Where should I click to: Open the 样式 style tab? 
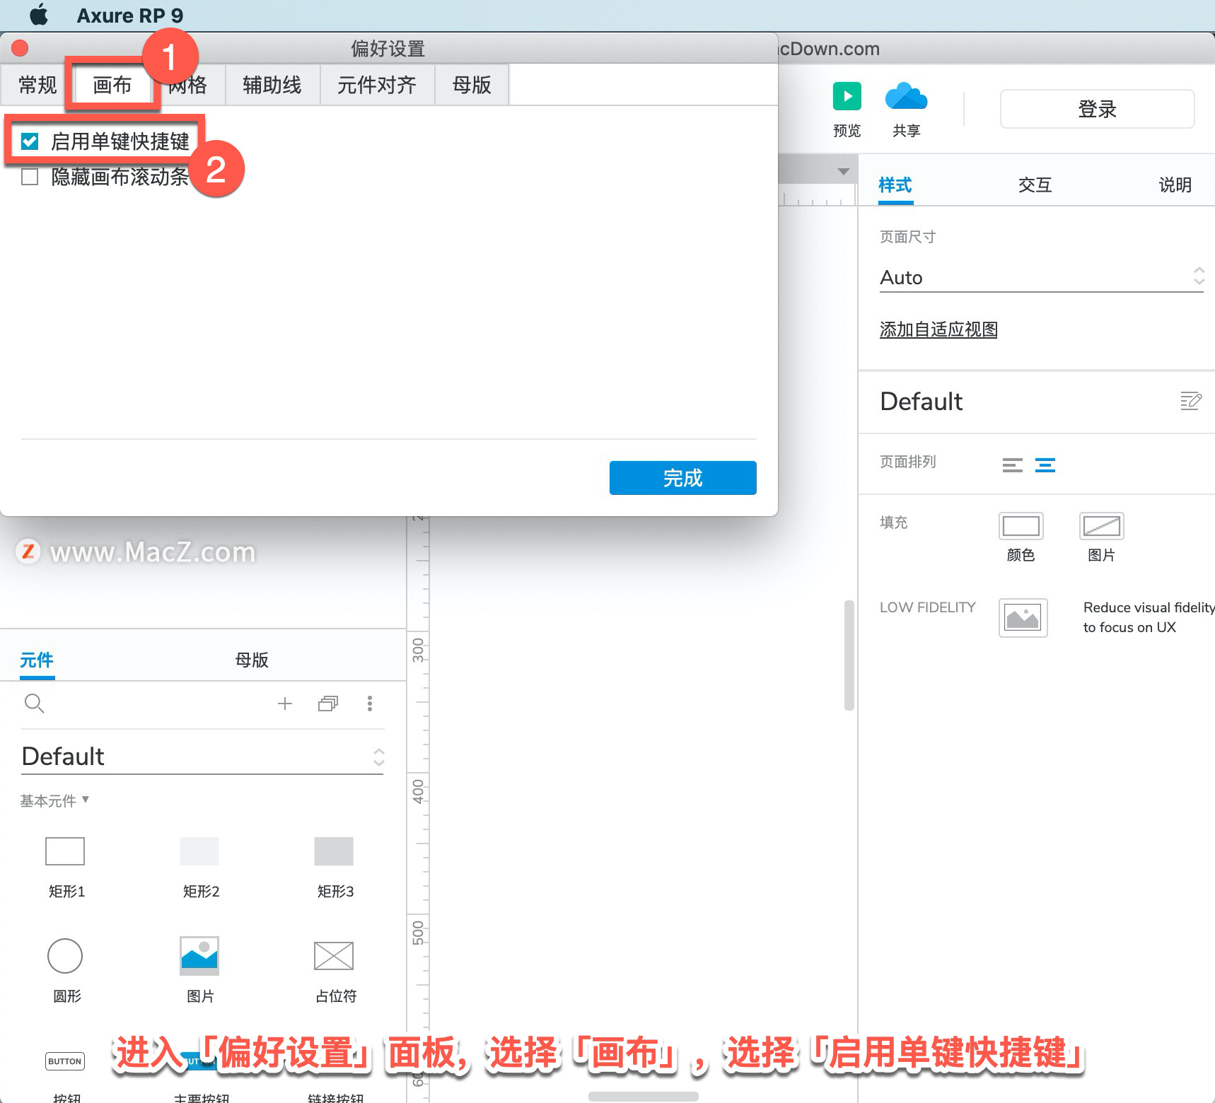[x=895, y=185]
